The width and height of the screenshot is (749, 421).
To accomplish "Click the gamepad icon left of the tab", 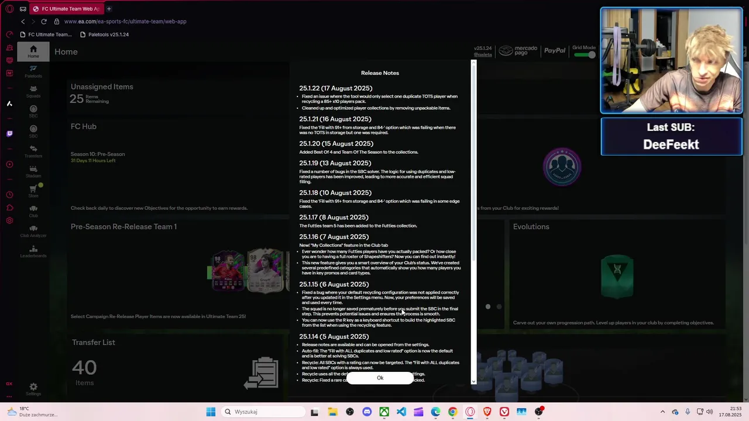I will pyautogui.click(x=22, y=9).
